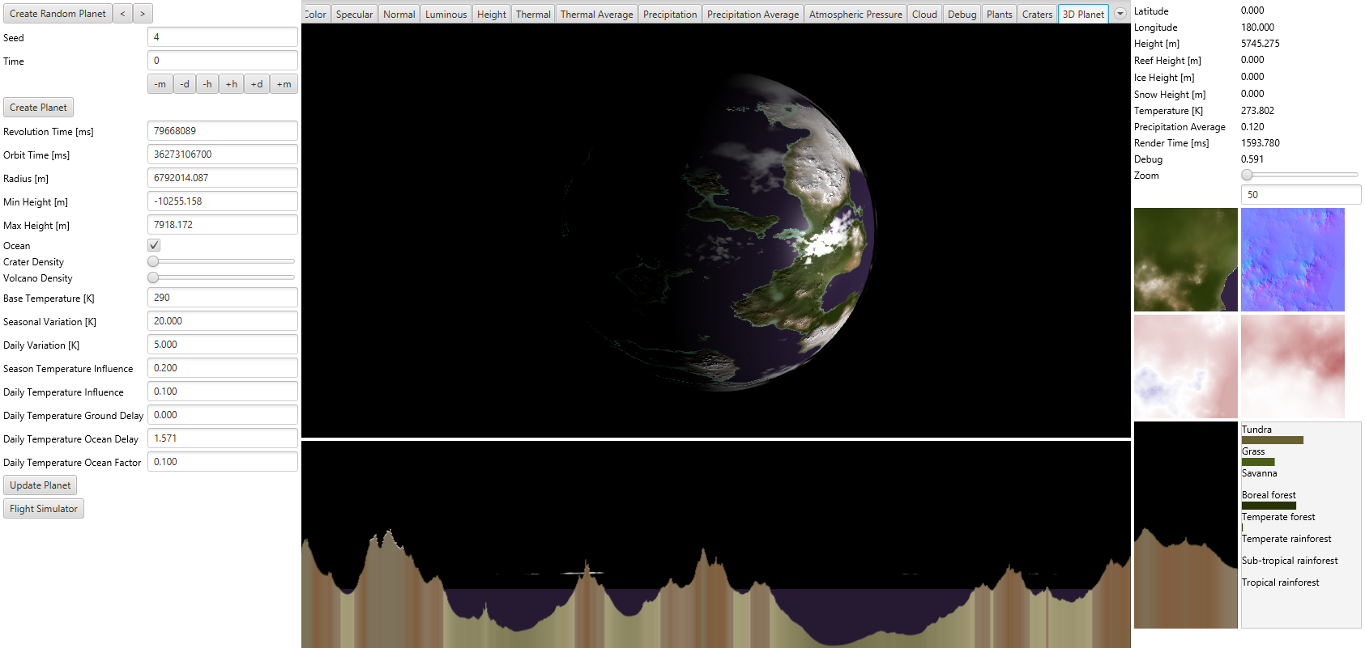
Task: Open the tab overflow dropdown arrow
Action: tap(1120, 14)
